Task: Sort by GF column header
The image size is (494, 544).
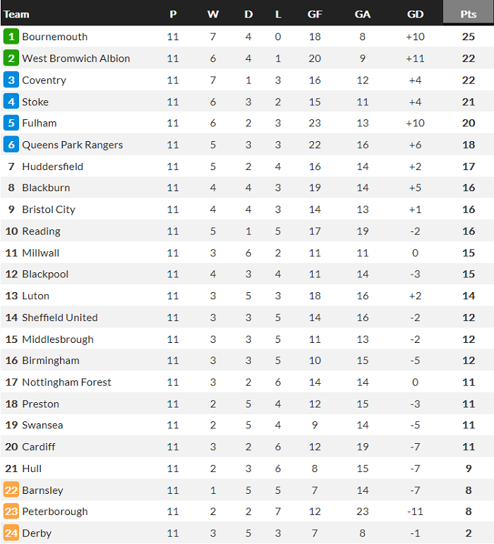Action: pyautogui.click(x=315, y=14)
